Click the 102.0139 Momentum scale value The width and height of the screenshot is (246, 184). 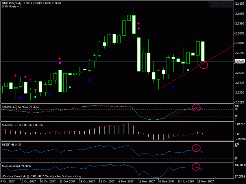[x=240, y=165]
